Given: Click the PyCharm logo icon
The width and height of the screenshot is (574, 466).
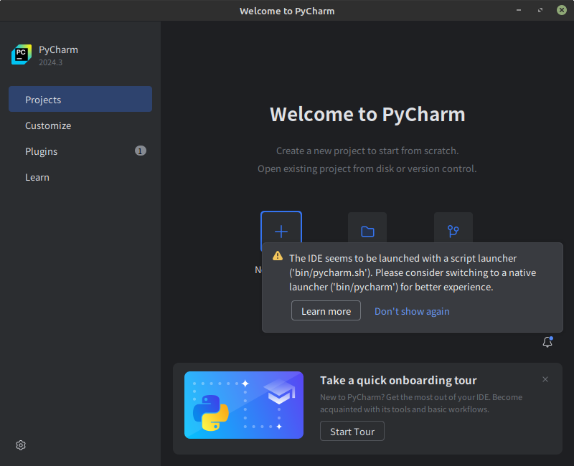Looking at the screenshot, I should point(22,54).
